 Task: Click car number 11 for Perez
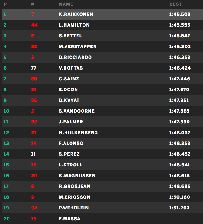[x=33, y=154]
